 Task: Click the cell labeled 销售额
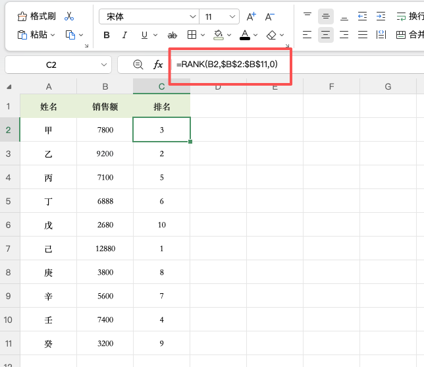pos(105,106)
